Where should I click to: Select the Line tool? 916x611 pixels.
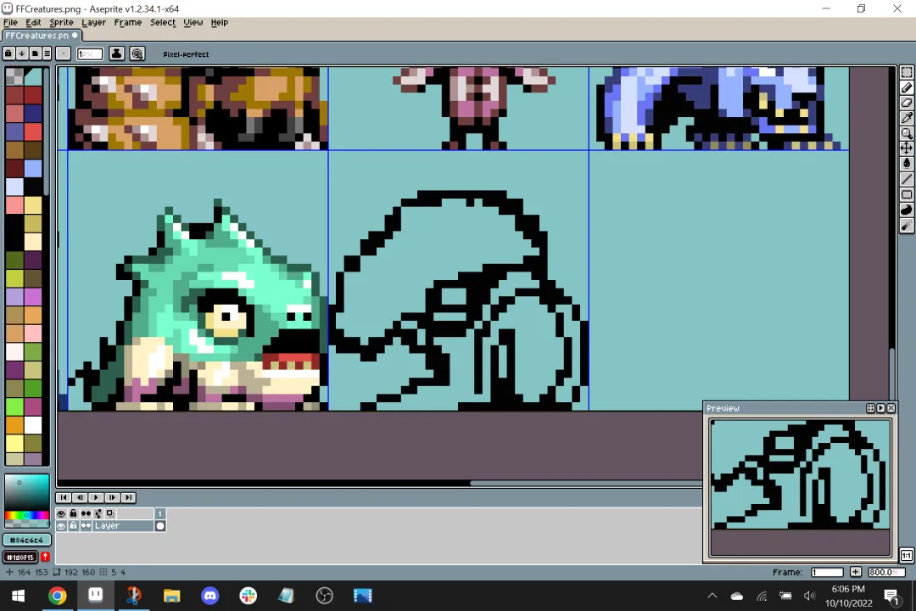pos(906,179)
